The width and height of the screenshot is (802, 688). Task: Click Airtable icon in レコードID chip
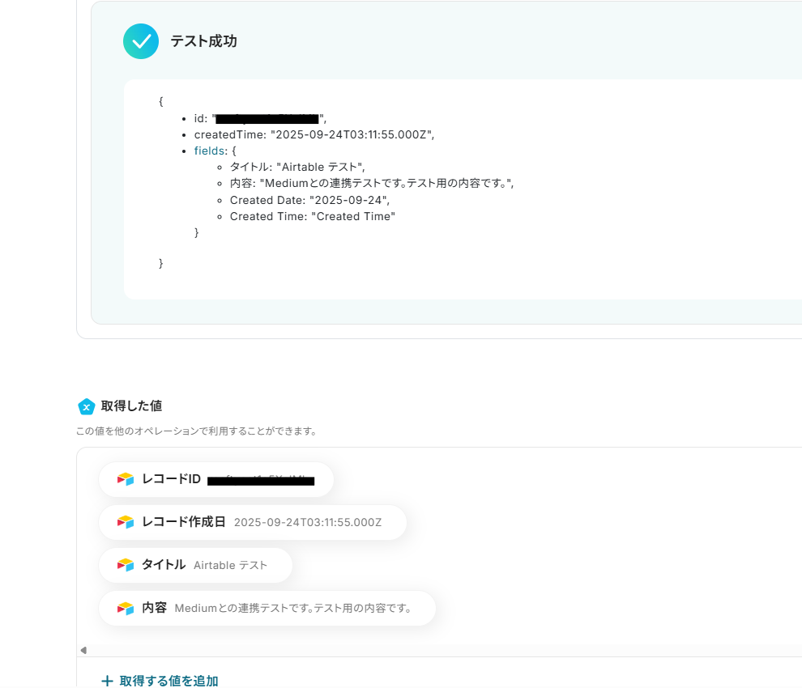126,479
